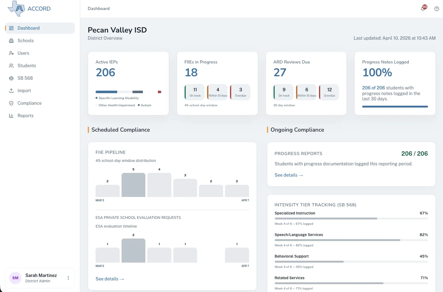Click the ACCORD Texas logo
The height and width of the screenshot is (292, 443).
16,8
